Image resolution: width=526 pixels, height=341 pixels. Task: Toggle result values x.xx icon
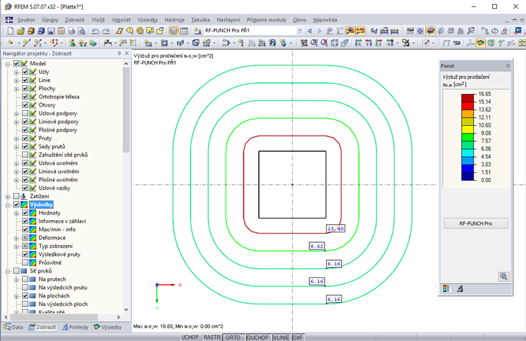(x=361, y=31)
